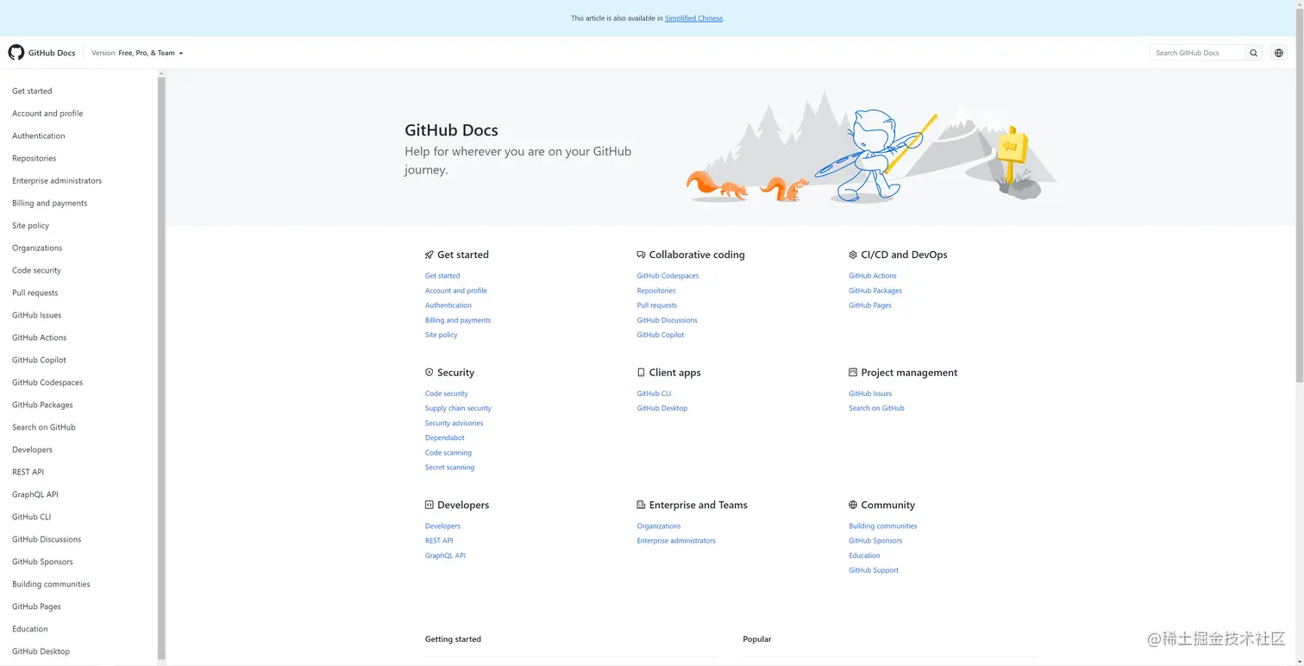Image resolution: width=1304 pixels, height=666 pixels.
Task: Open GraphQL API in the sidebar
Action: 35,494
